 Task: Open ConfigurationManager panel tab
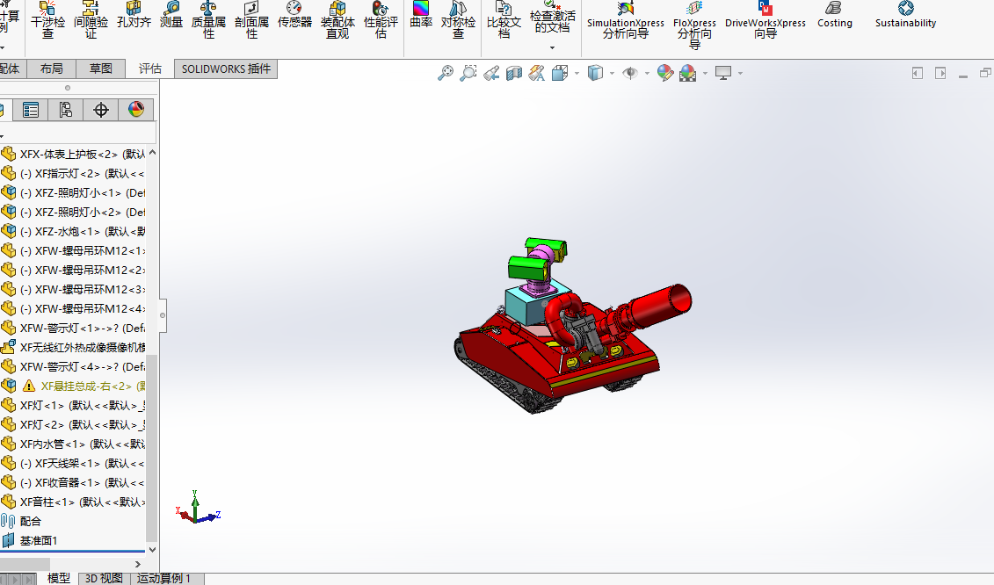[65, 110]
